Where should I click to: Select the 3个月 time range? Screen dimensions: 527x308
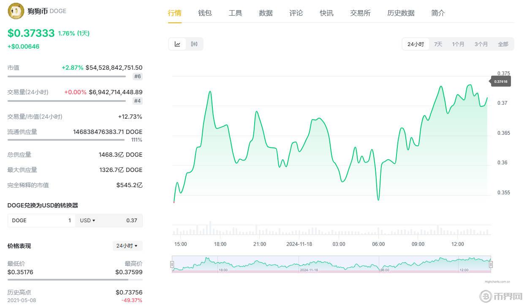click(481, 44)
